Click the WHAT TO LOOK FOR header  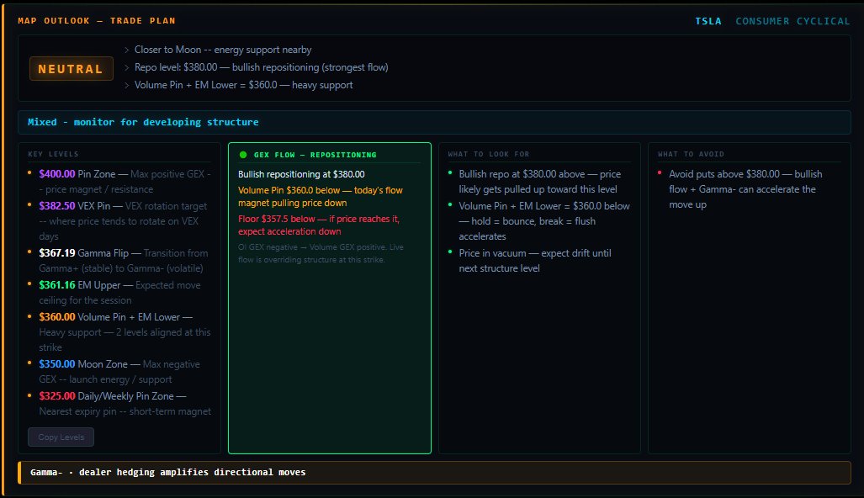point(488,154)
